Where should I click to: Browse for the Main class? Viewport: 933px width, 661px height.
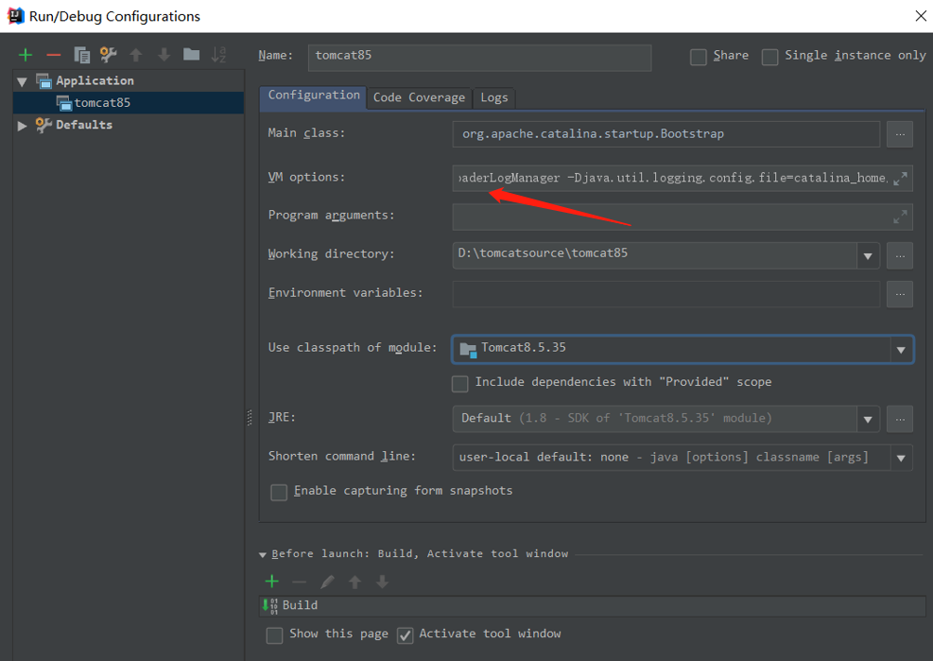[x=900, y=134]
